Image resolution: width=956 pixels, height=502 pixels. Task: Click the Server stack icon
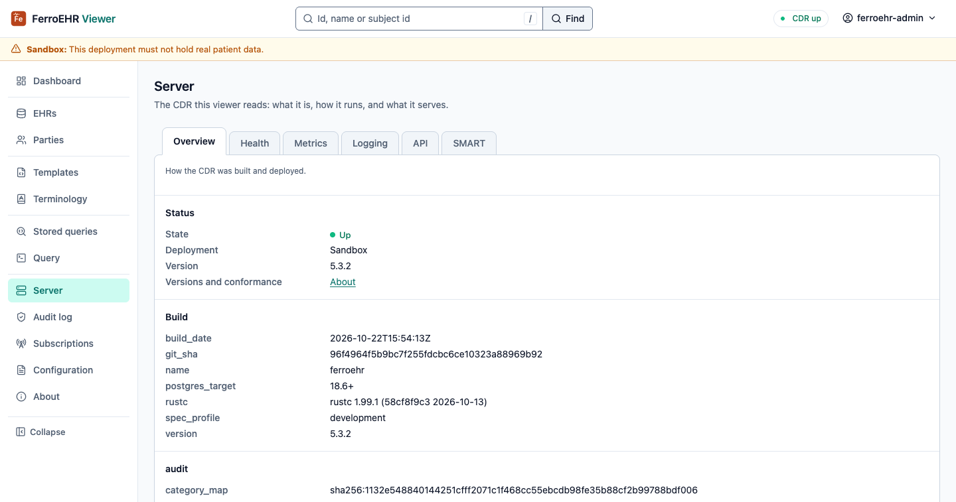pos(21,290)
